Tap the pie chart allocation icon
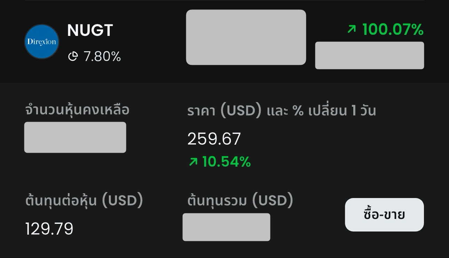 pos(72,56)
